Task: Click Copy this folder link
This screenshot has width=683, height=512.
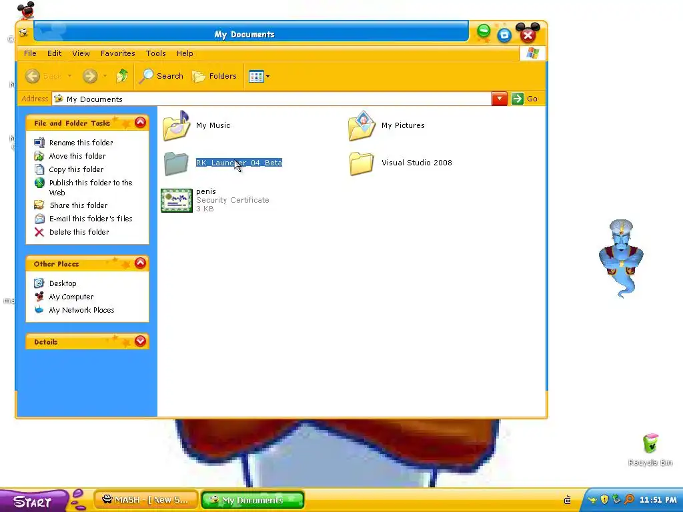Action: coord(76,169)
